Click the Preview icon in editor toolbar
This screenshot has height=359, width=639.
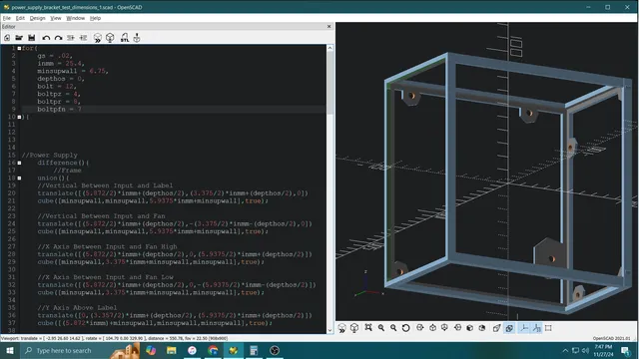98,38
